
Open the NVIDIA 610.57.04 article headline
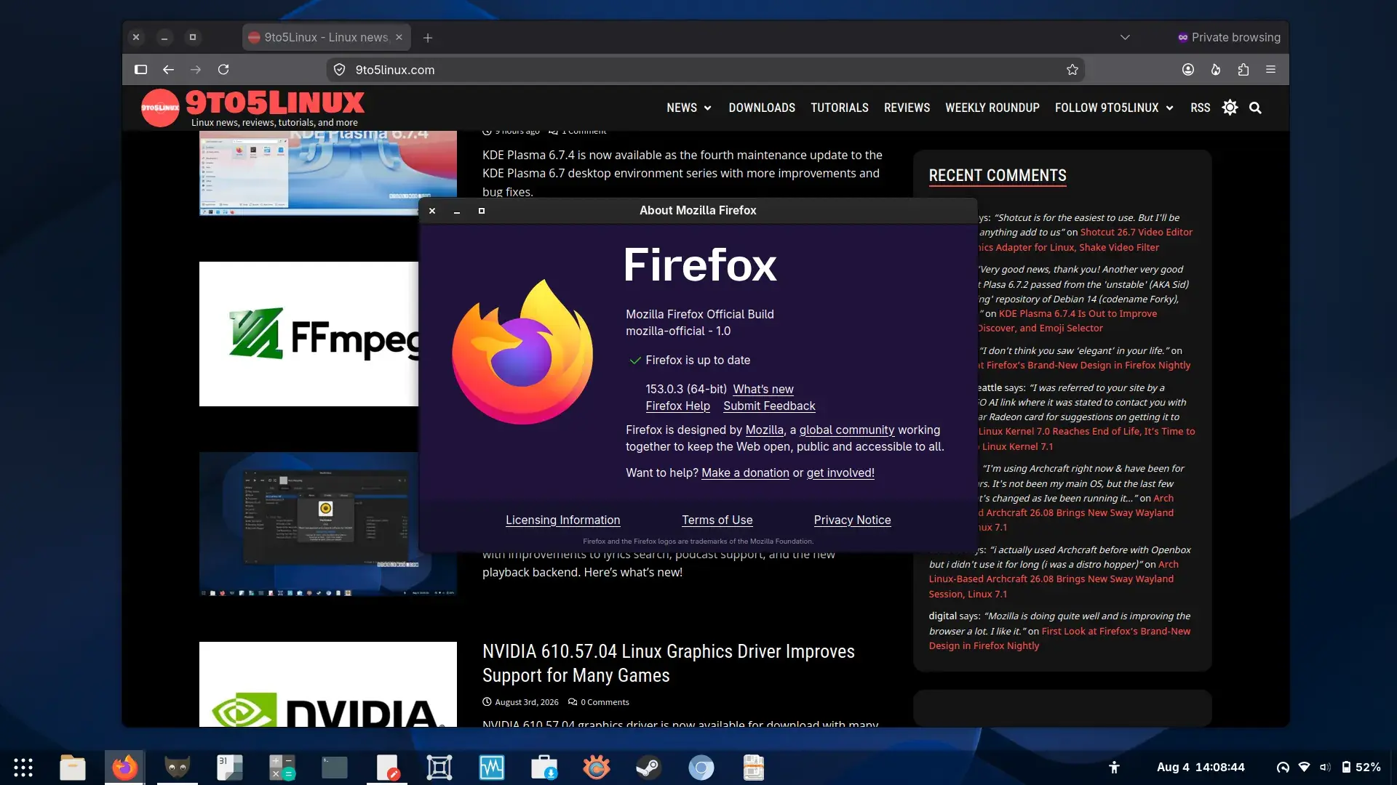pyautogui.click(x=668, y=663)
